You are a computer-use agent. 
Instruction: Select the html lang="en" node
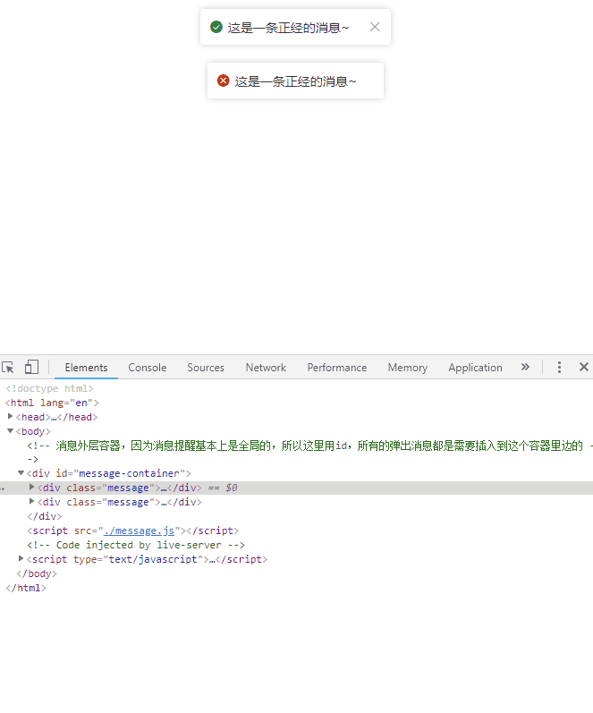[52, 403]
